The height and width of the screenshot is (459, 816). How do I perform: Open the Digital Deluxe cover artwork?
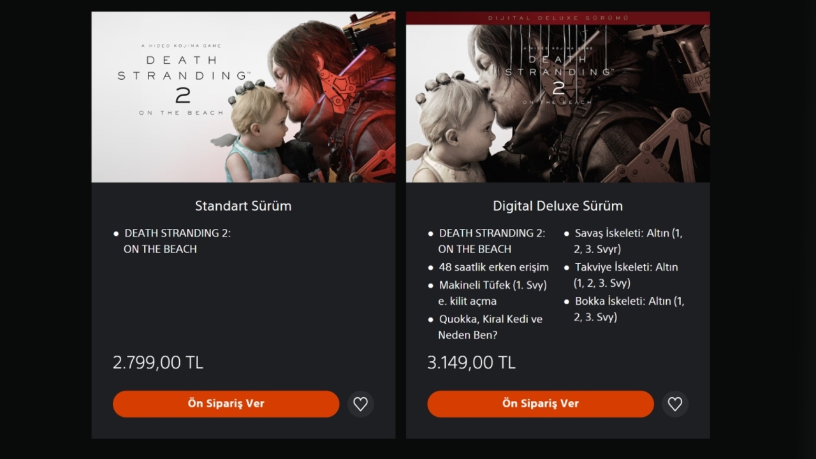[558, 105]
